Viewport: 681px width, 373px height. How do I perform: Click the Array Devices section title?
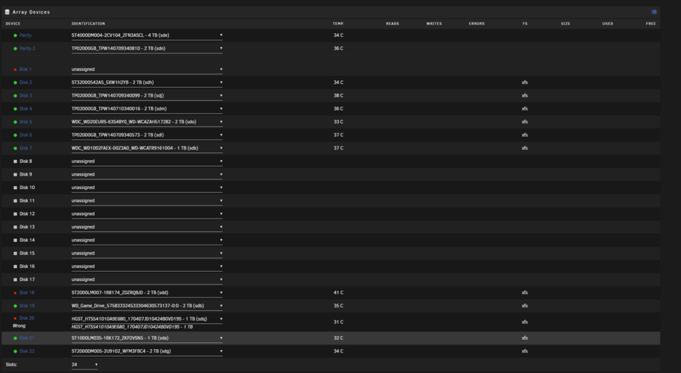pos(31,12)
